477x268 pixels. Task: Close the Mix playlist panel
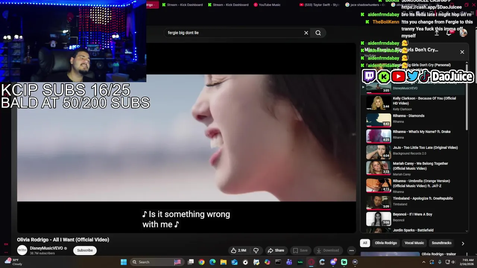pos(462,52)
